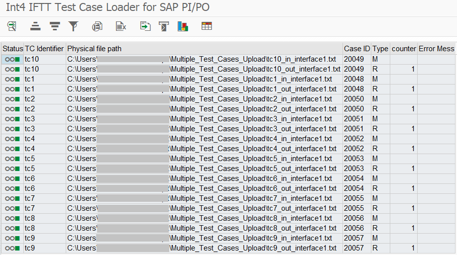Click the Details magnifier icon
The width and height of the screenshot is (457, 255).
[x=12, y=26]
